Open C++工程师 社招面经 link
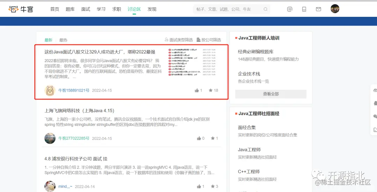 tap(249, 171)
